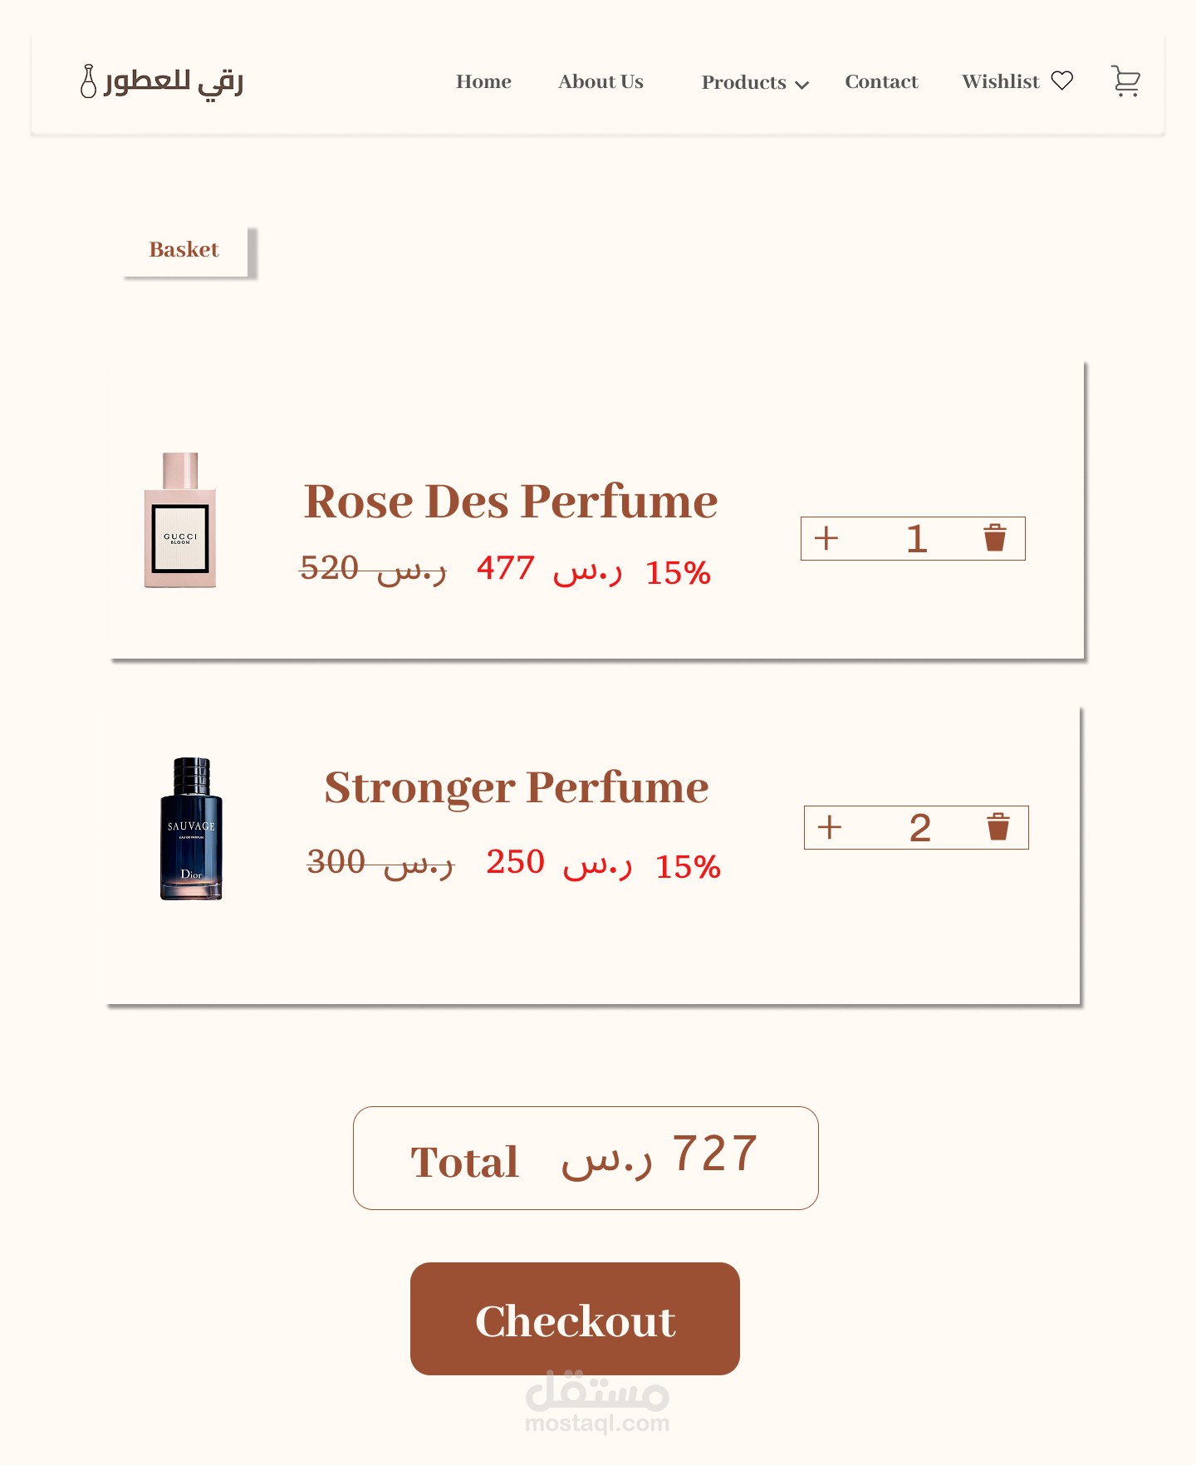Screen dimensions: 1196x1465
Task: Open the shopping cart icon
Action: point(1125,81)
